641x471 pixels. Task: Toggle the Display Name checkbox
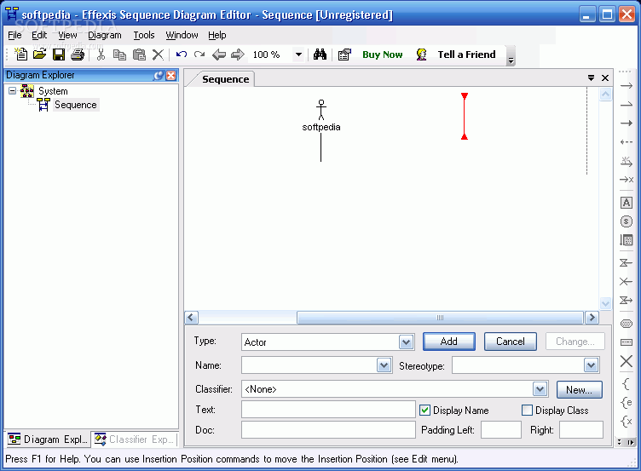pos(424,411)
